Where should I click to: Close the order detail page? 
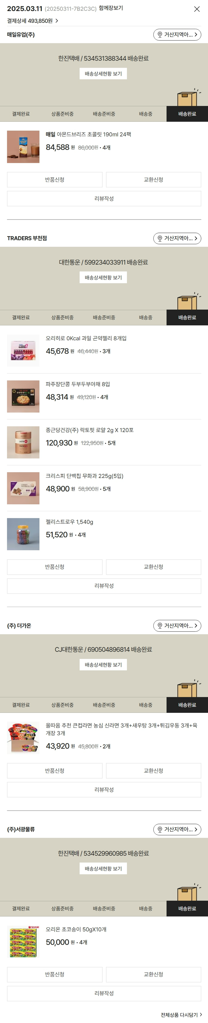click(x=196, y=9)
